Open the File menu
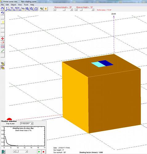Viewport: 147px width, 154px height. (2, 5)
